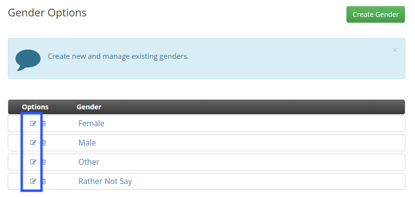Remove Other using its trash icon
Viewport: 415px width, 197px height.
[x=44, y=162]
